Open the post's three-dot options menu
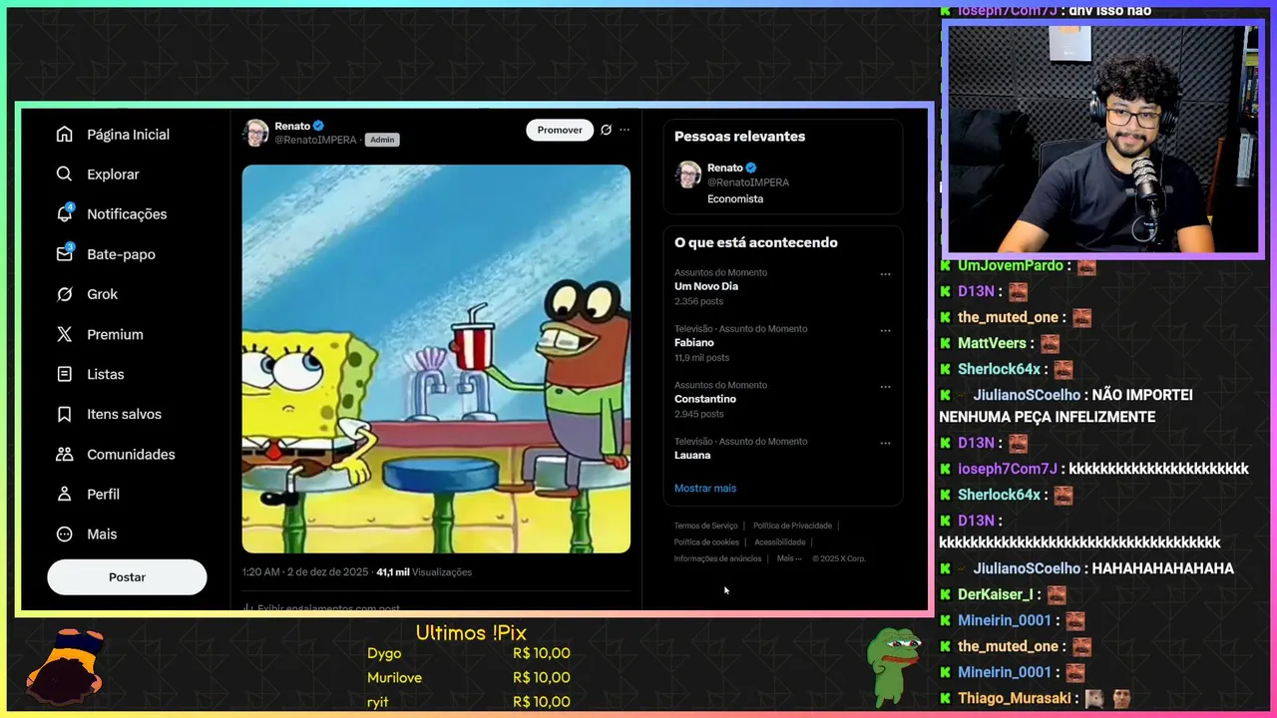This screenshot has width=1277, height=718. (x=625, y=130)
